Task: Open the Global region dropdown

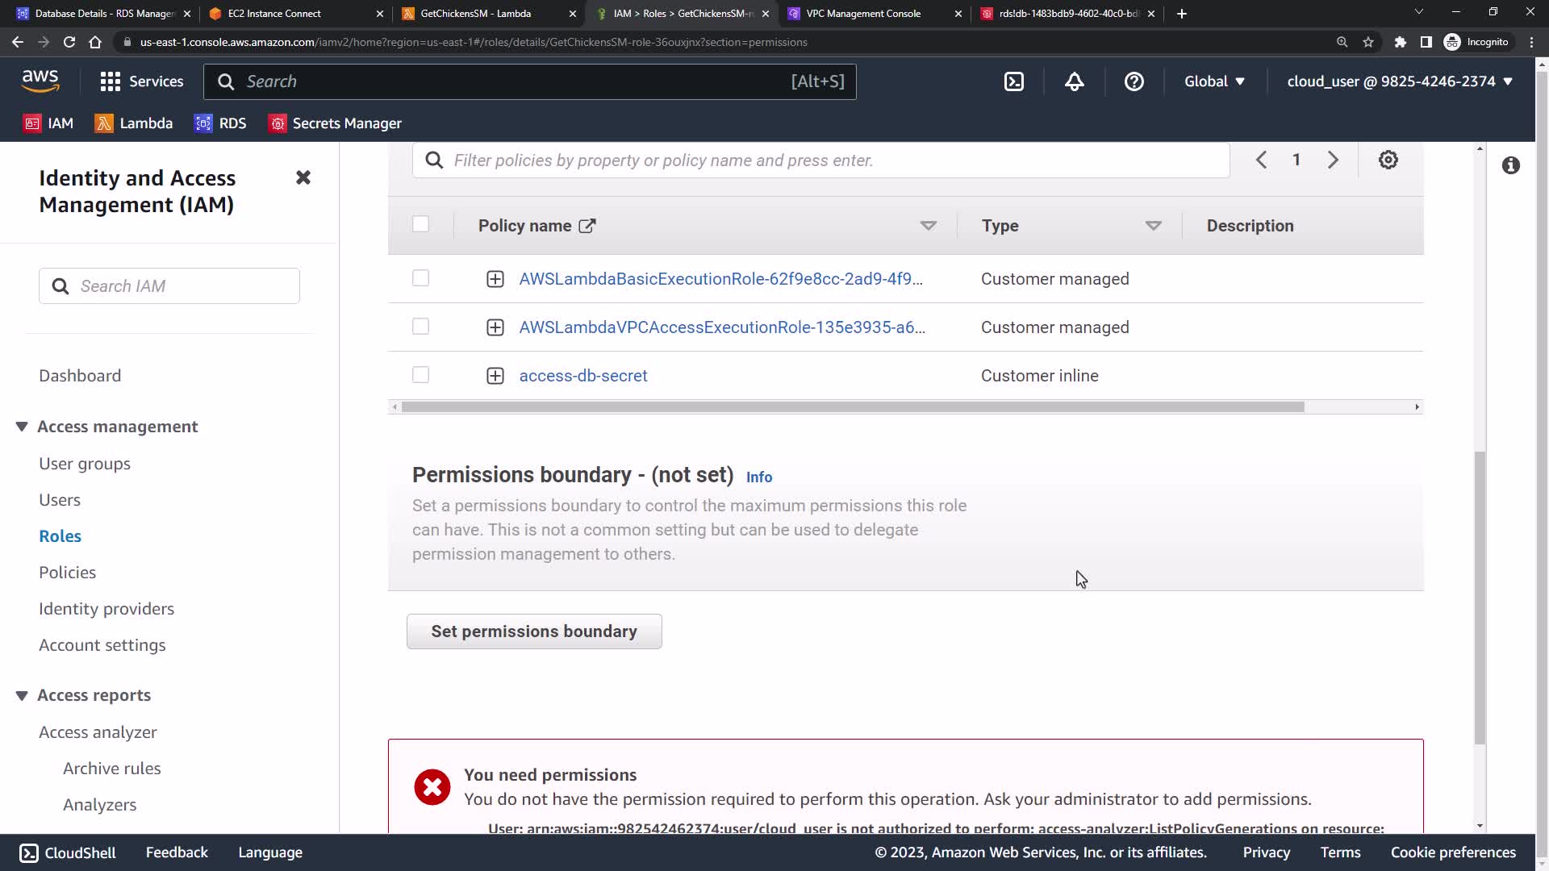Action: tap(1214, 81)
